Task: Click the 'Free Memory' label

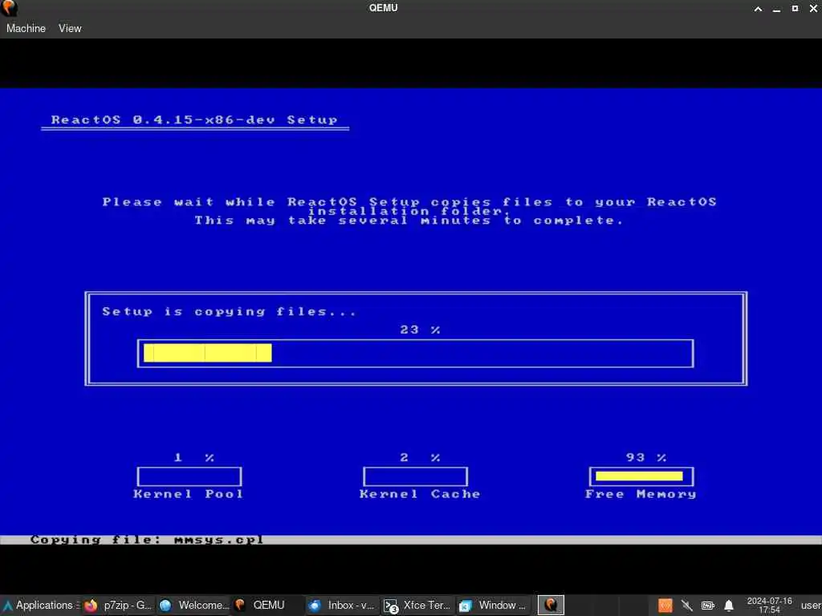Action: click(641, 494)
